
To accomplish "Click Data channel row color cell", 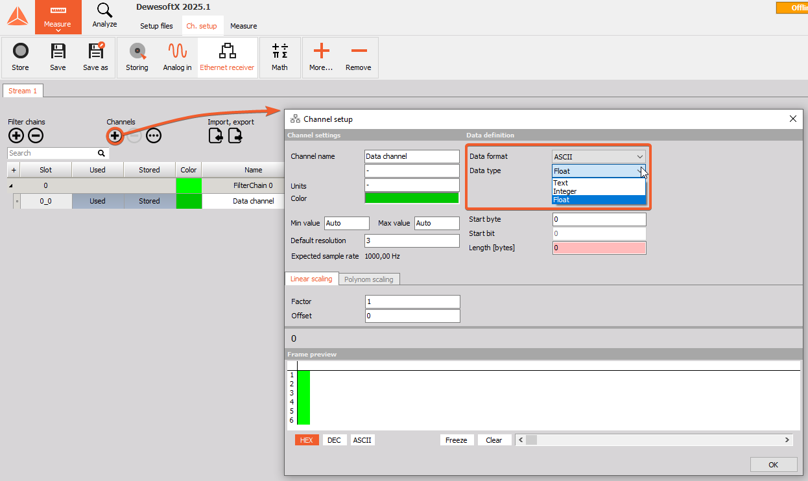I will point(189,201).
